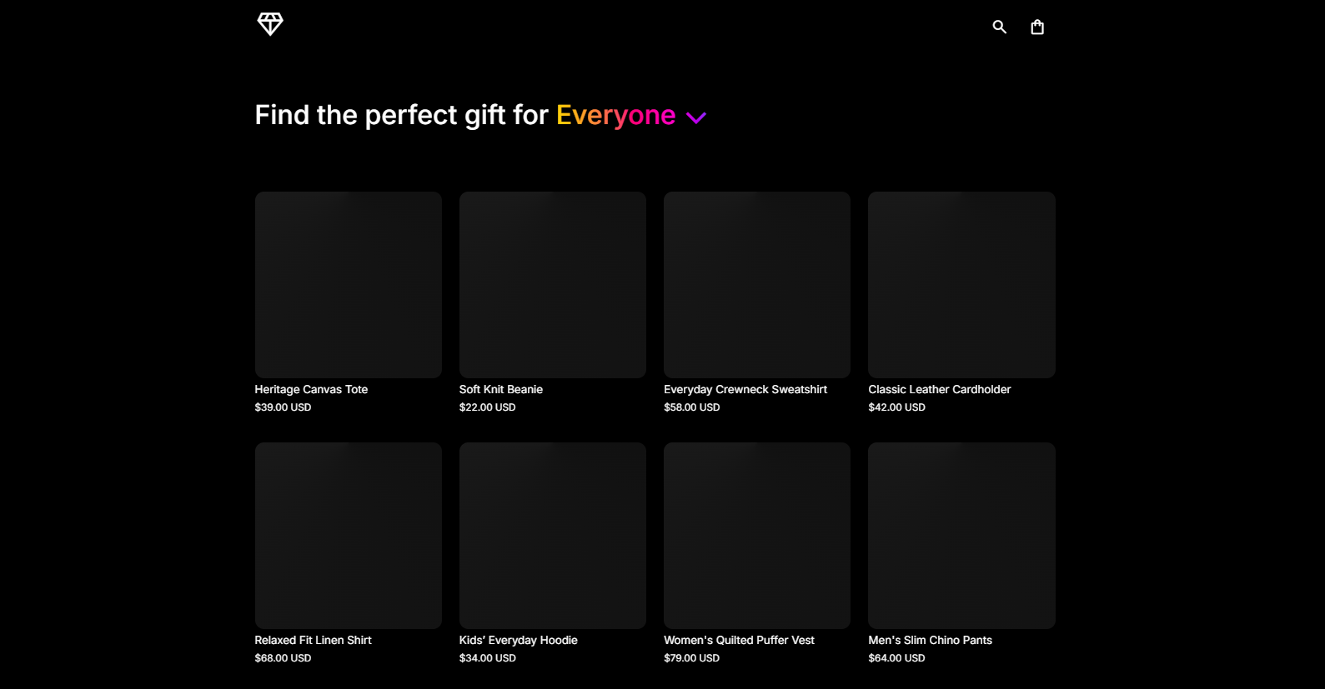
Task: Open Classic Leather Cardholder product image
Action: click(961, 285)
